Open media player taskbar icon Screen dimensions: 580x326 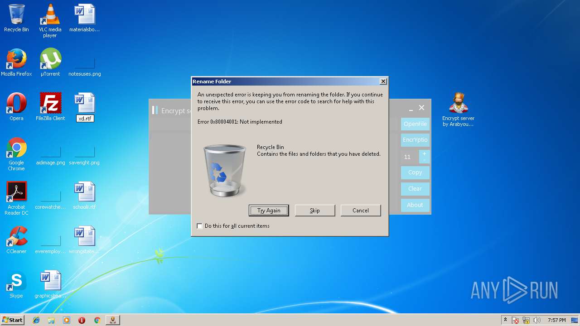[67, 320]
